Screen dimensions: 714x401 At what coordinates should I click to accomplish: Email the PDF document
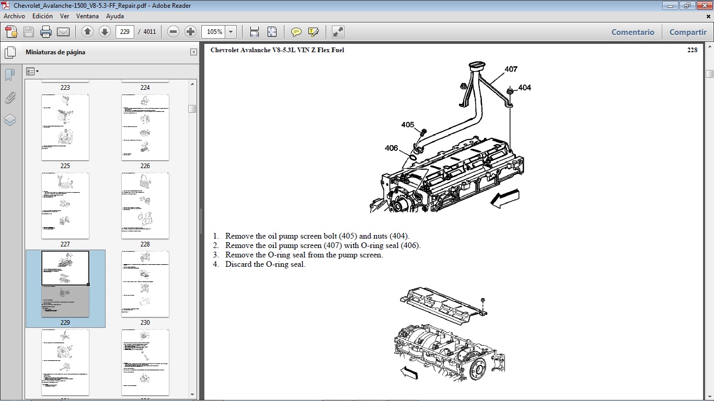[63, 31]
